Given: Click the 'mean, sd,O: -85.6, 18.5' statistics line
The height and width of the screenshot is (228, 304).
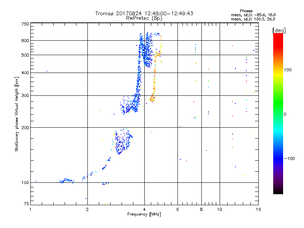Looking at the screenshot, I should [x=253, y=15].
